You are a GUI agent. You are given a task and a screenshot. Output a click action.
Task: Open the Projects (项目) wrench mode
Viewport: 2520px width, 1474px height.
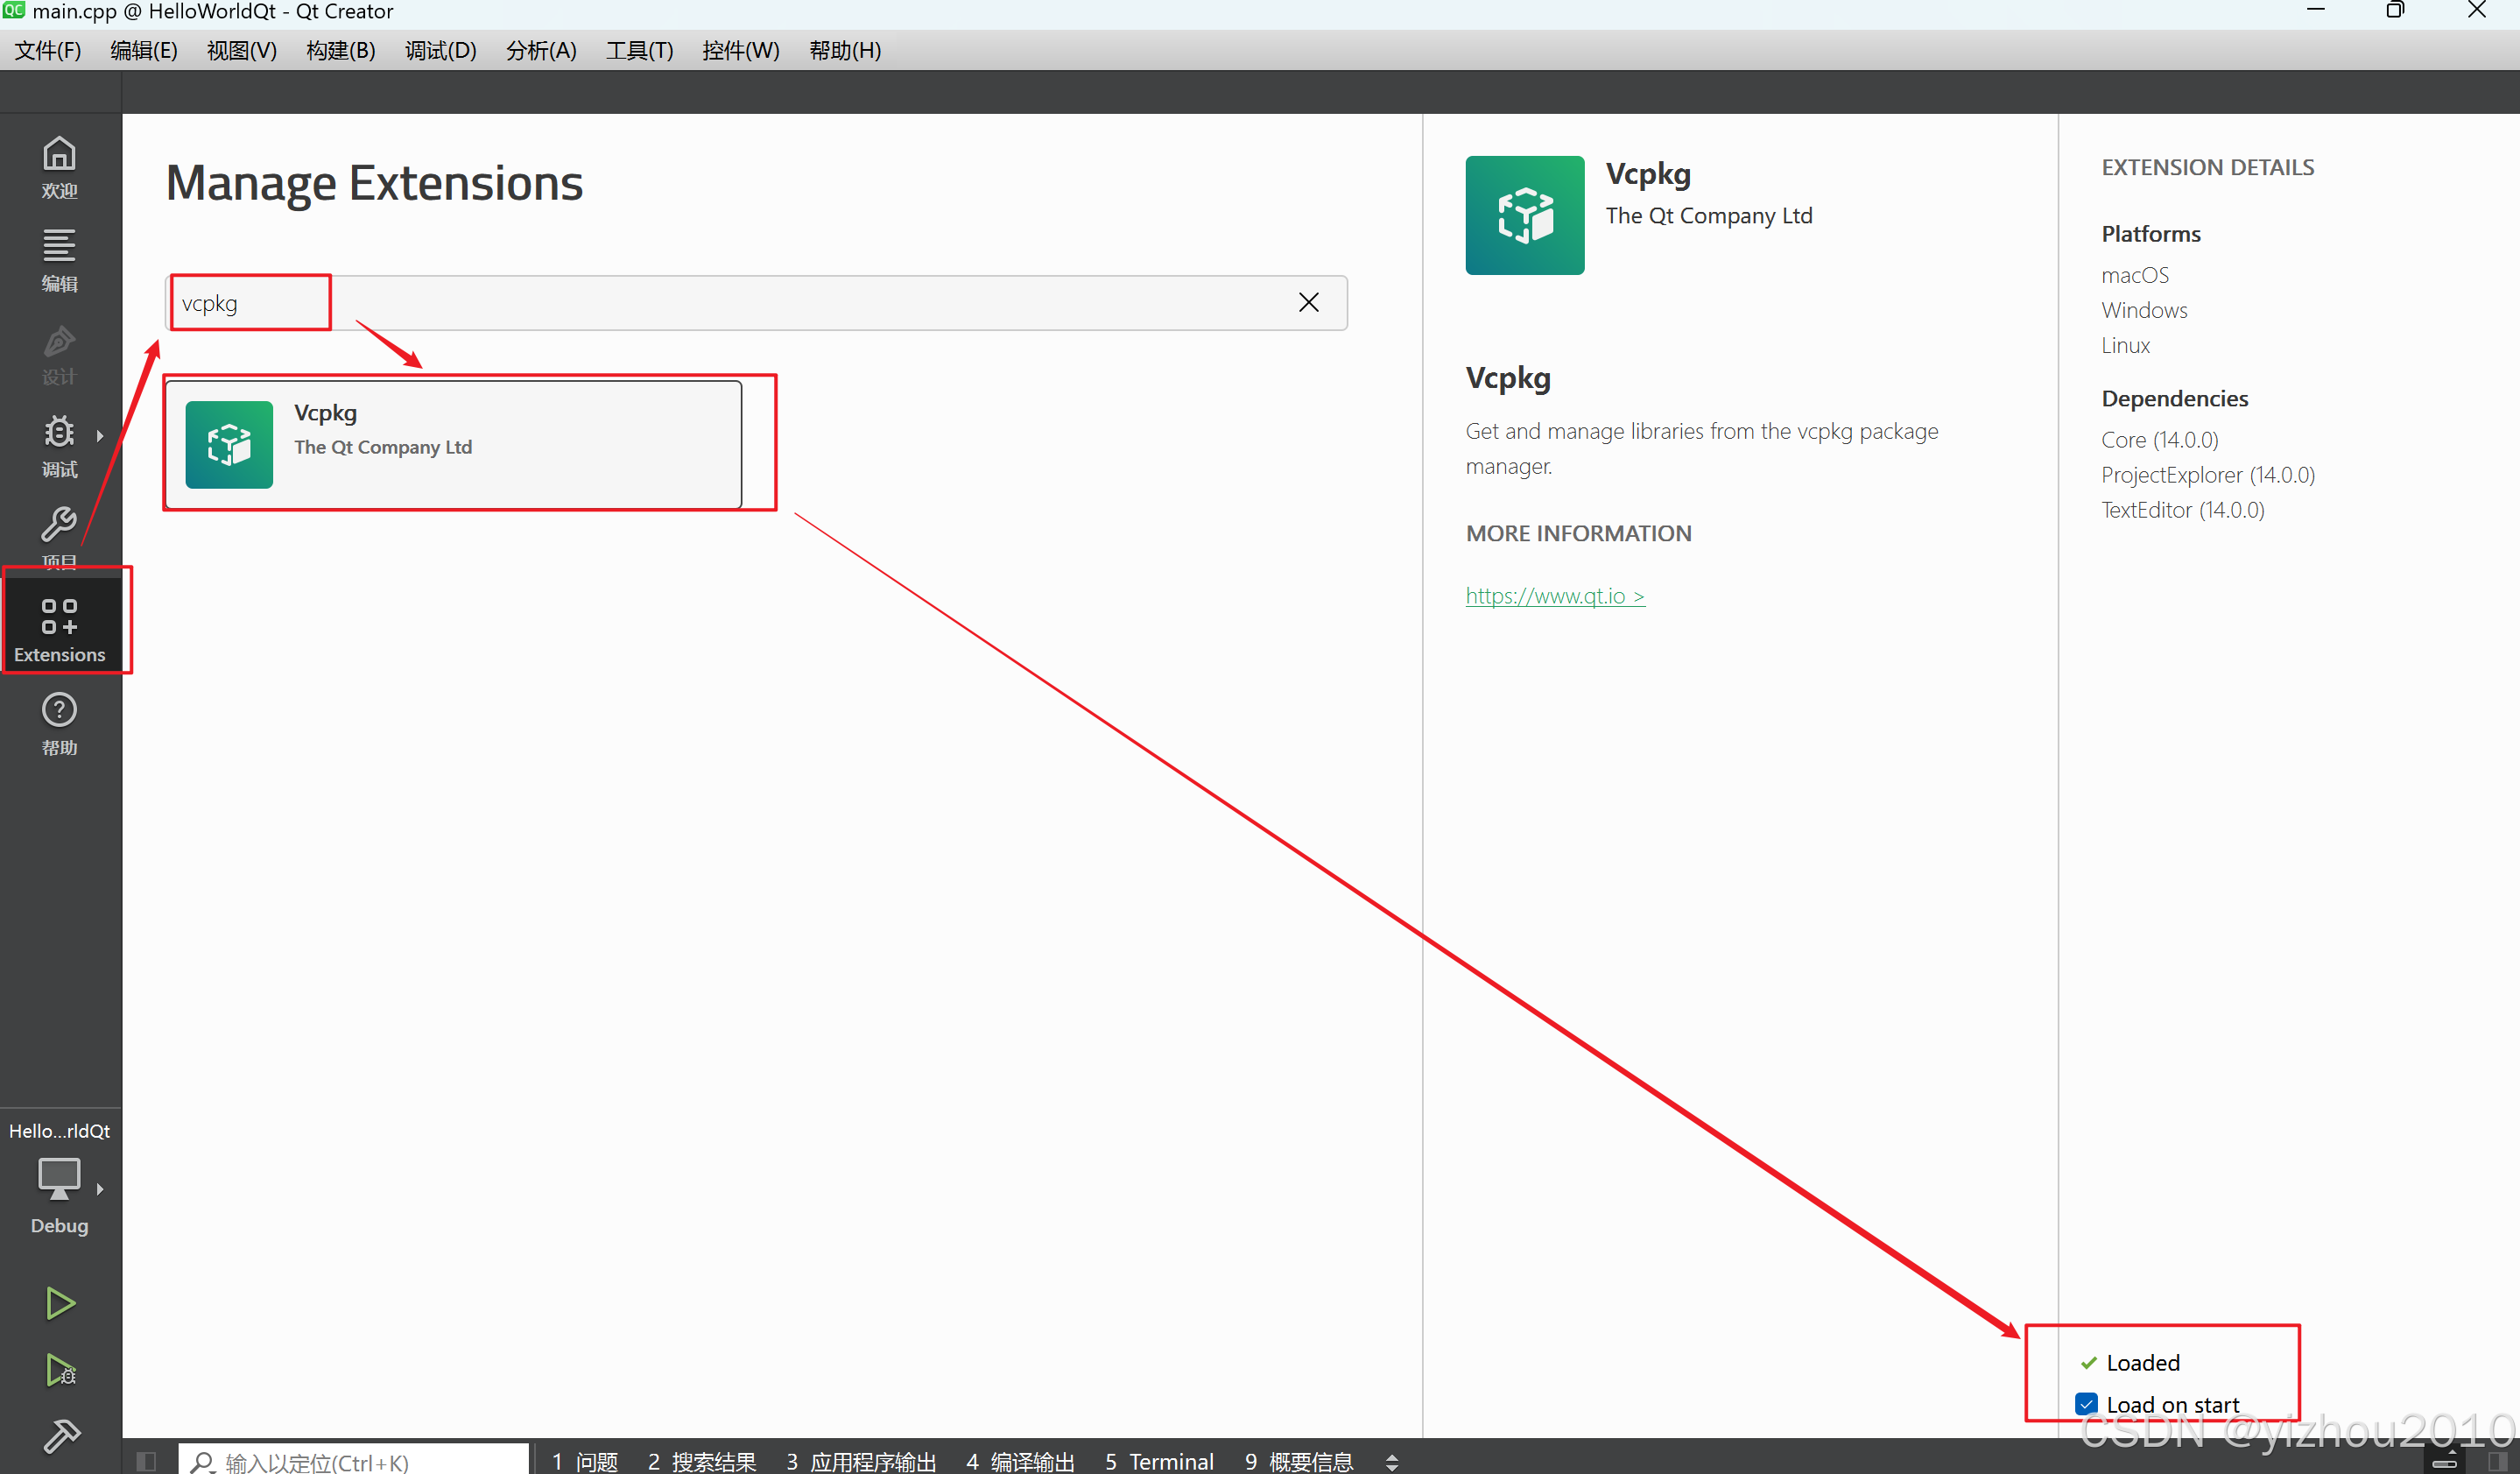pyautogui.click(x=59, y=537)
